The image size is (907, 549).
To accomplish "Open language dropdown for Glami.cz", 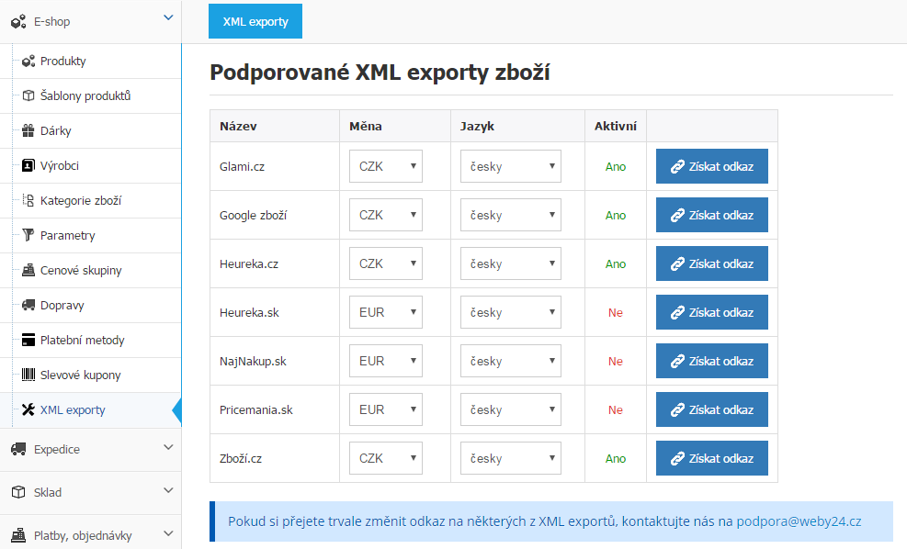I will click(511, 166).
